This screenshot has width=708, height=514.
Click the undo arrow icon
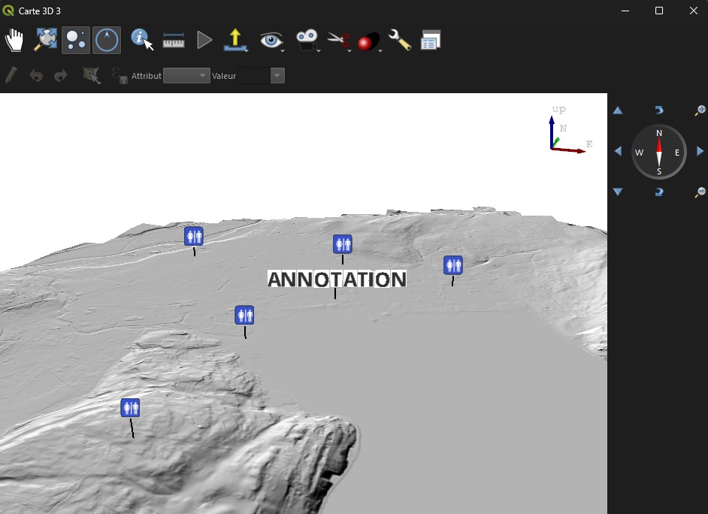pos(36,75)
